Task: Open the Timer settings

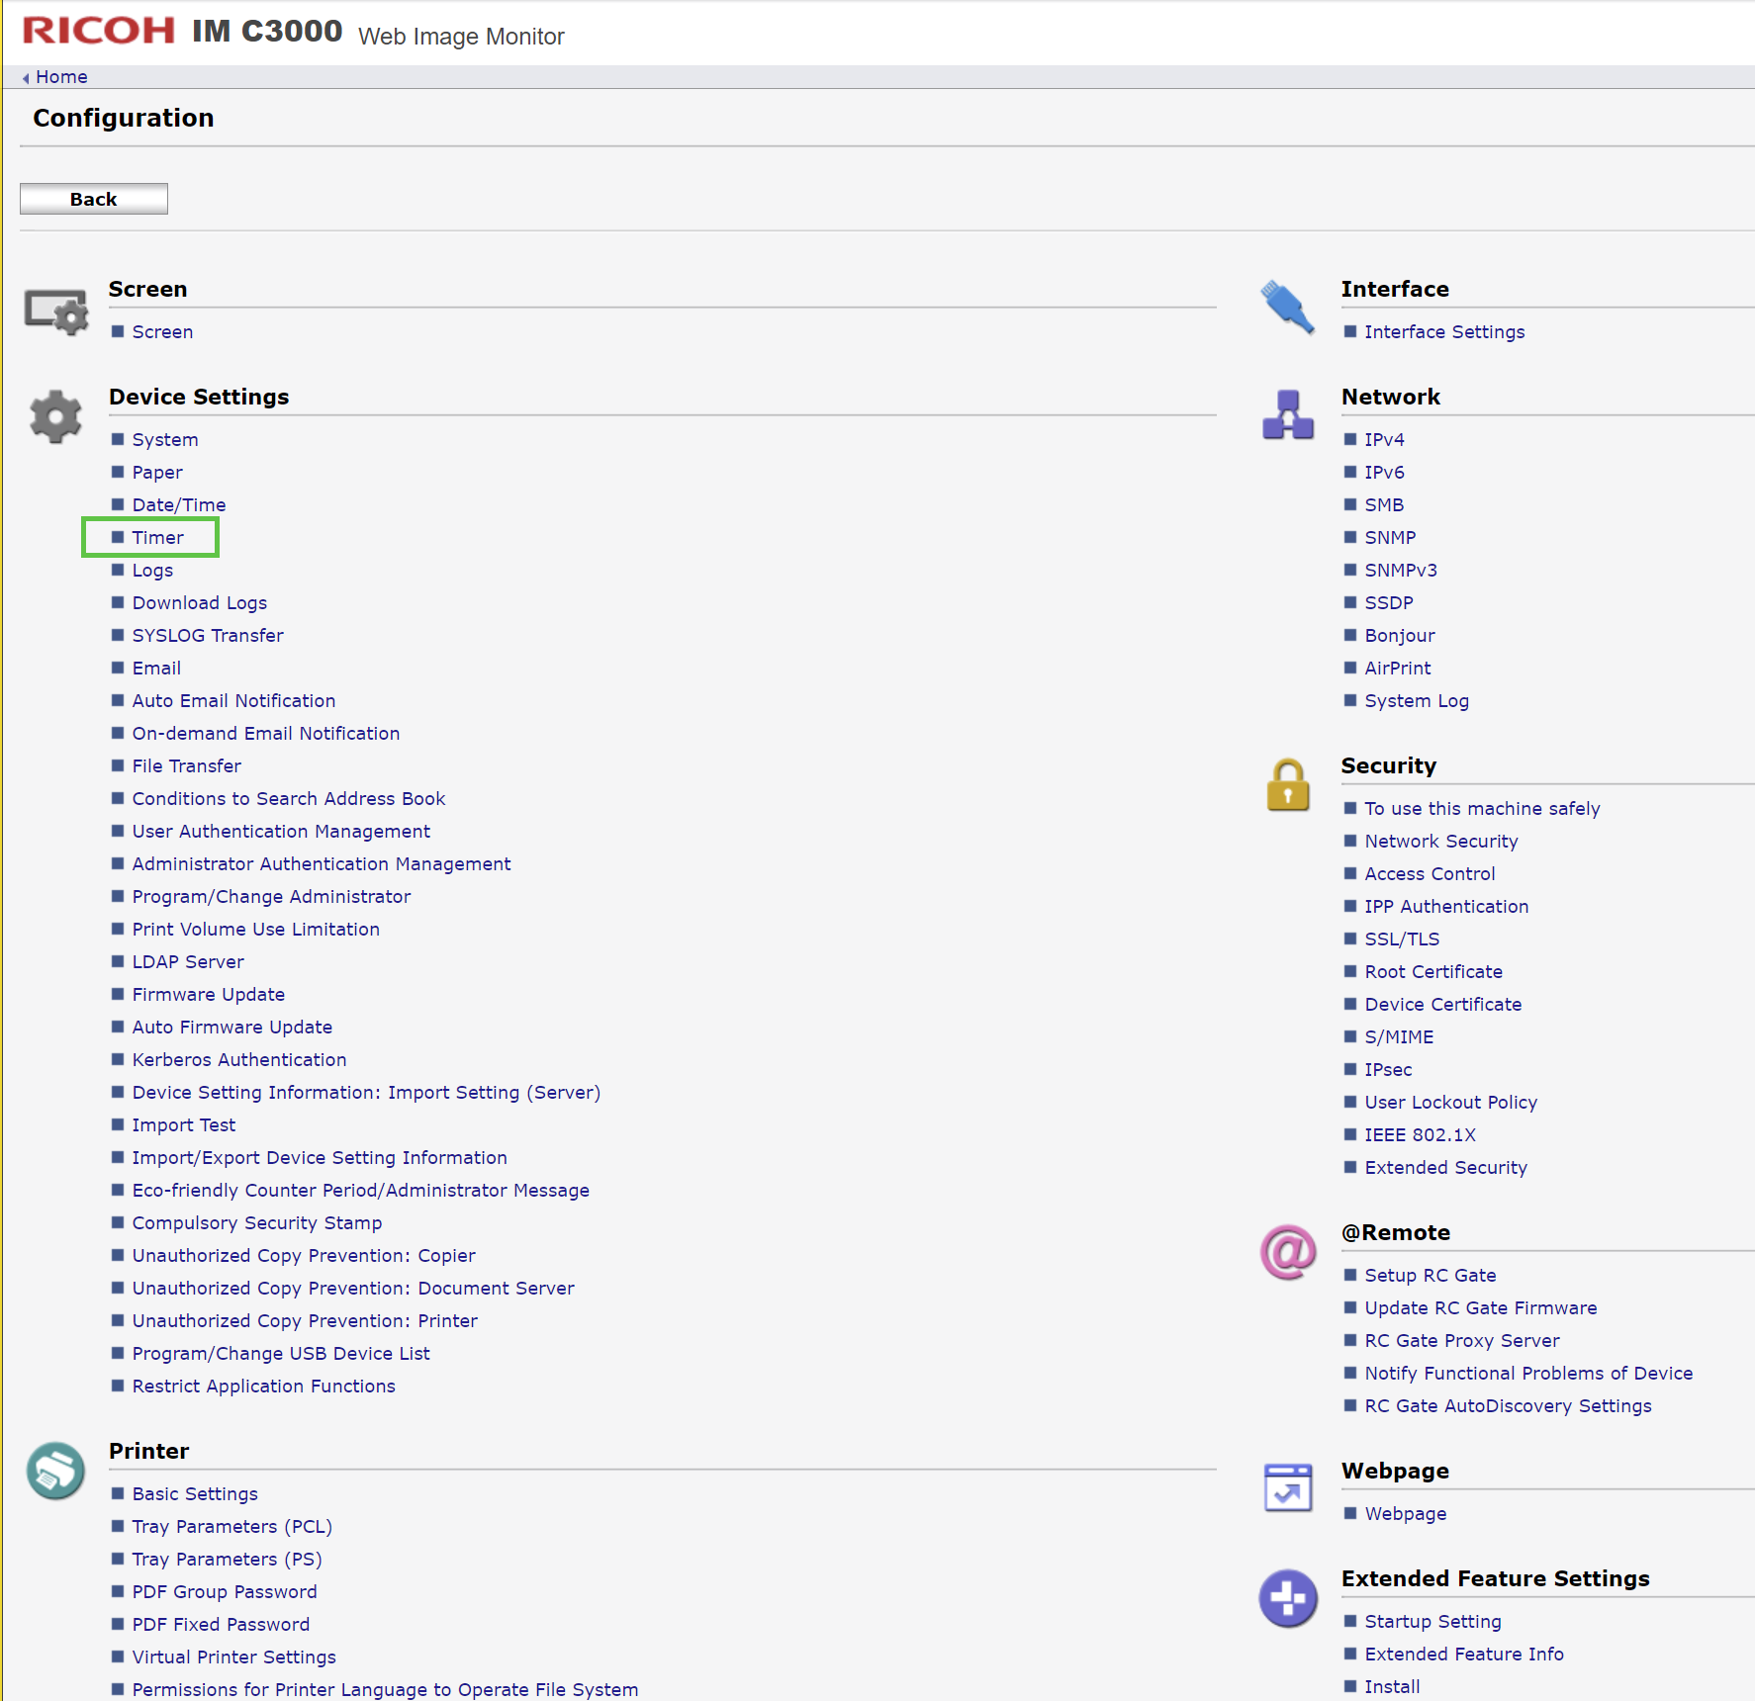Action: pyautogui.click(x=157, y=537)
